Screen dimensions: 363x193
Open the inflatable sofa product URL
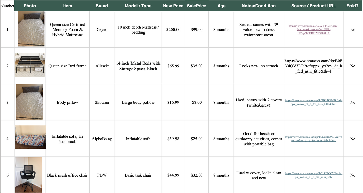pos(313,139)
